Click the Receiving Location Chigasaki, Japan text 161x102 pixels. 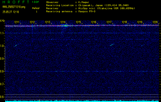click(x=104, y=5)
